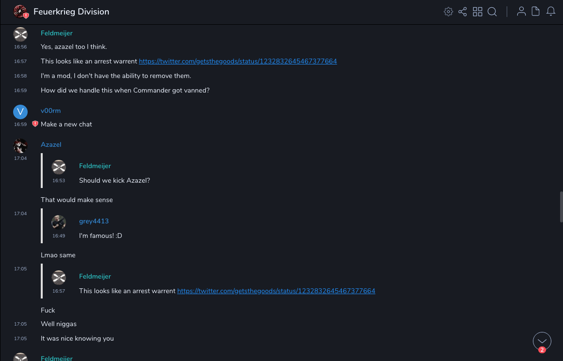The image size is (563, 361).
Task: Click the files document icon
Action: click(x=536, y=12)
